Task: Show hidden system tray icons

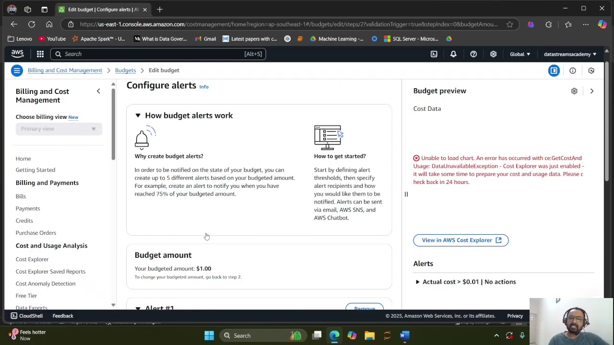Action: pos(496,335)
